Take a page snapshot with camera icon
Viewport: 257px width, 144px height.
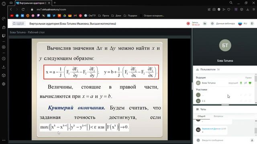[214, 10]
